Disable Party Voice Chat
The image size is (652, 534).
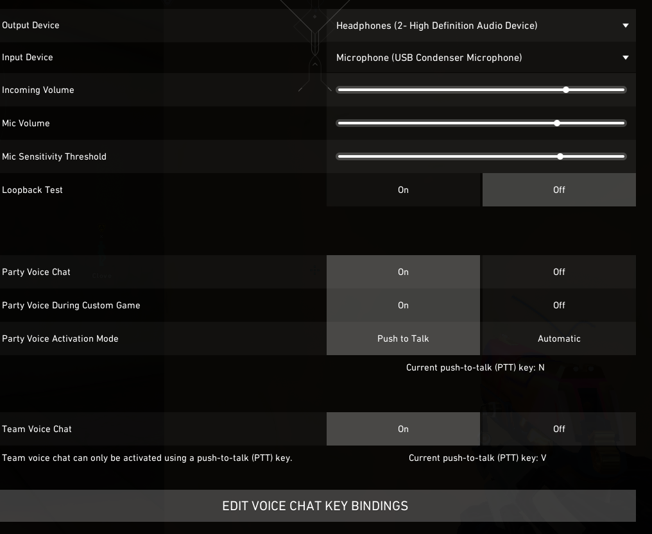click(559, 272)
